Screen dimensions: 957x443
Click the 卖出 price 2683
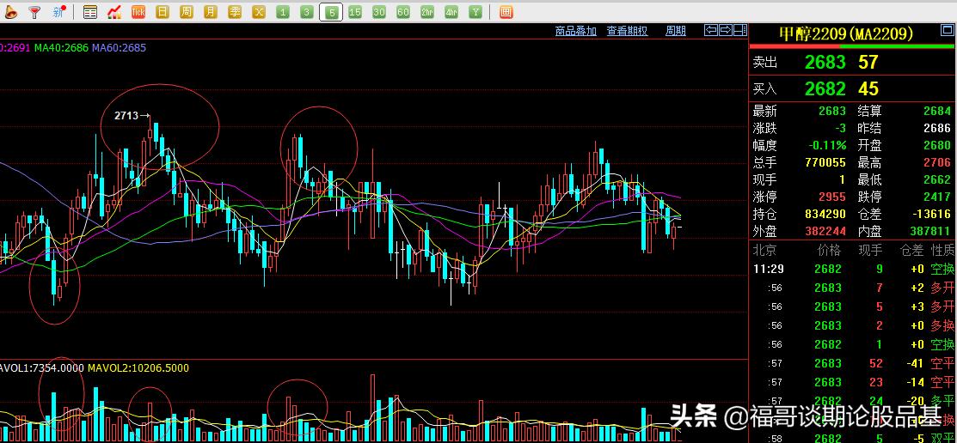point(825,62)
